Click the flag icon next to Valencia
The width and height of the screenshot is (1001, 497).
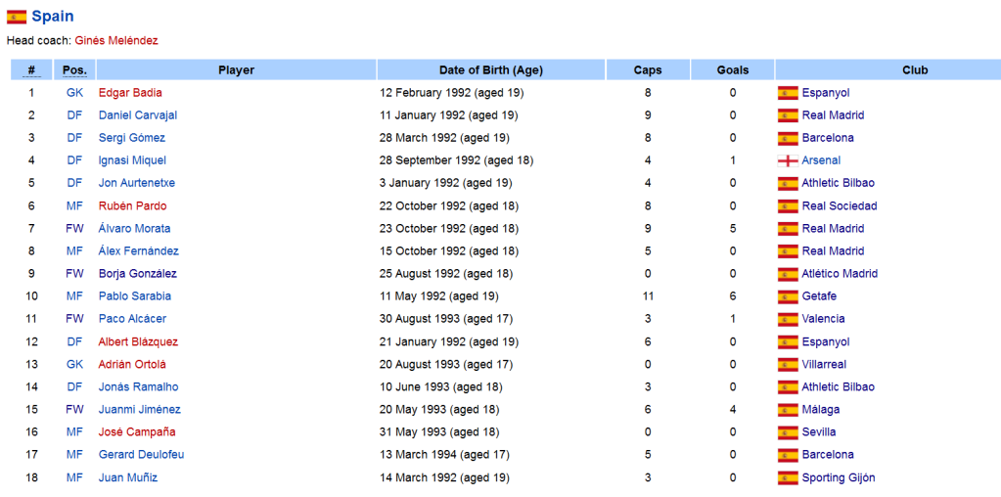pyautogui.click(x=788, y=319)
